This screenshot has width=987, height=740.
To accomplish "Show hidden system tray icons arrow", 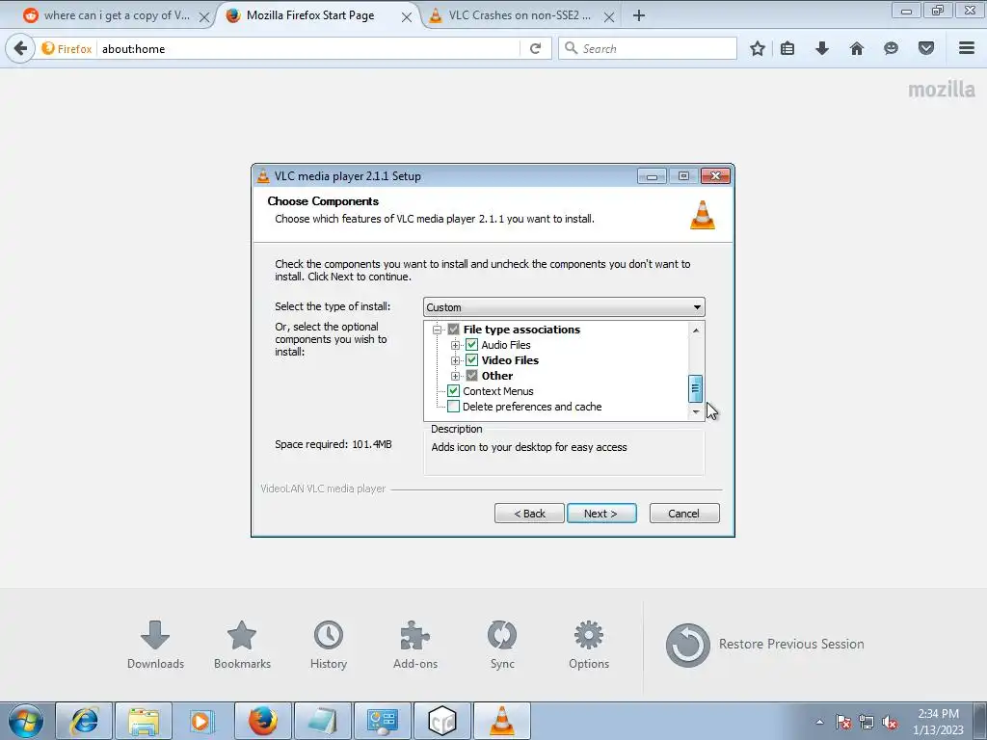I will point(819,722).
